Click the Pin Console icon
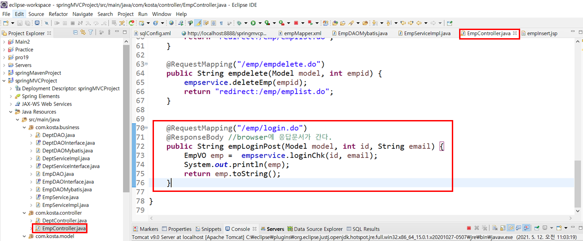The height and width of the screenshot is (241, 583). [x=537, y=228]
